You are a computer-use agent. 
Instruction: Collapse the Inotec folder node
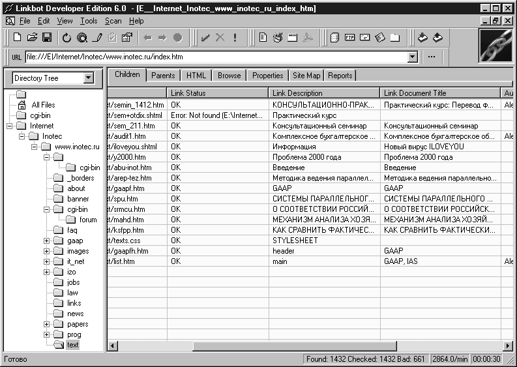coord(22,136)
